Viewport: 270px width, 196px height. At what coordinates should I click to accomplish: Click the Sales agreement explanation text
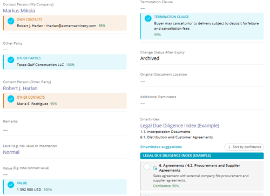[201, 178]
